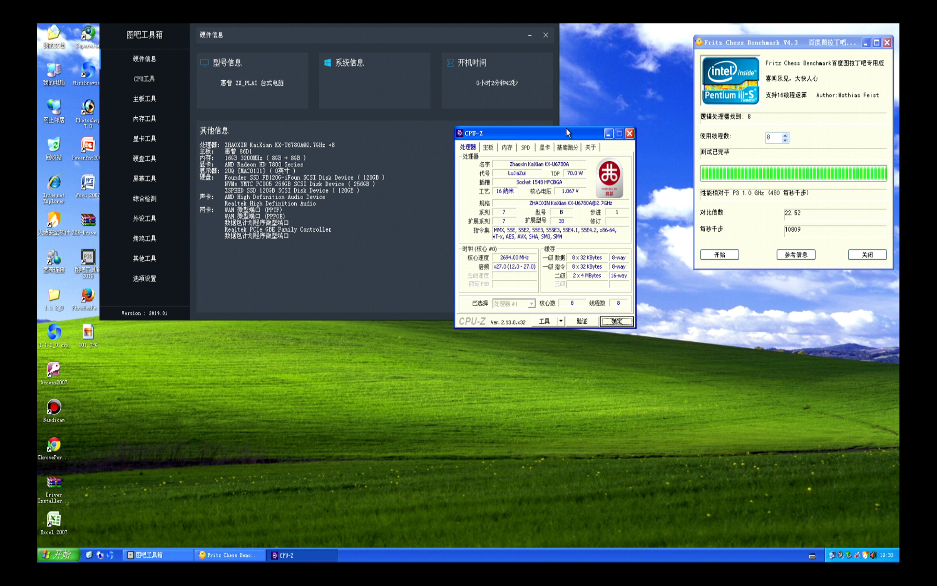
Task: Click the 每秒千步 value field 10809
Action: point(835,230)
